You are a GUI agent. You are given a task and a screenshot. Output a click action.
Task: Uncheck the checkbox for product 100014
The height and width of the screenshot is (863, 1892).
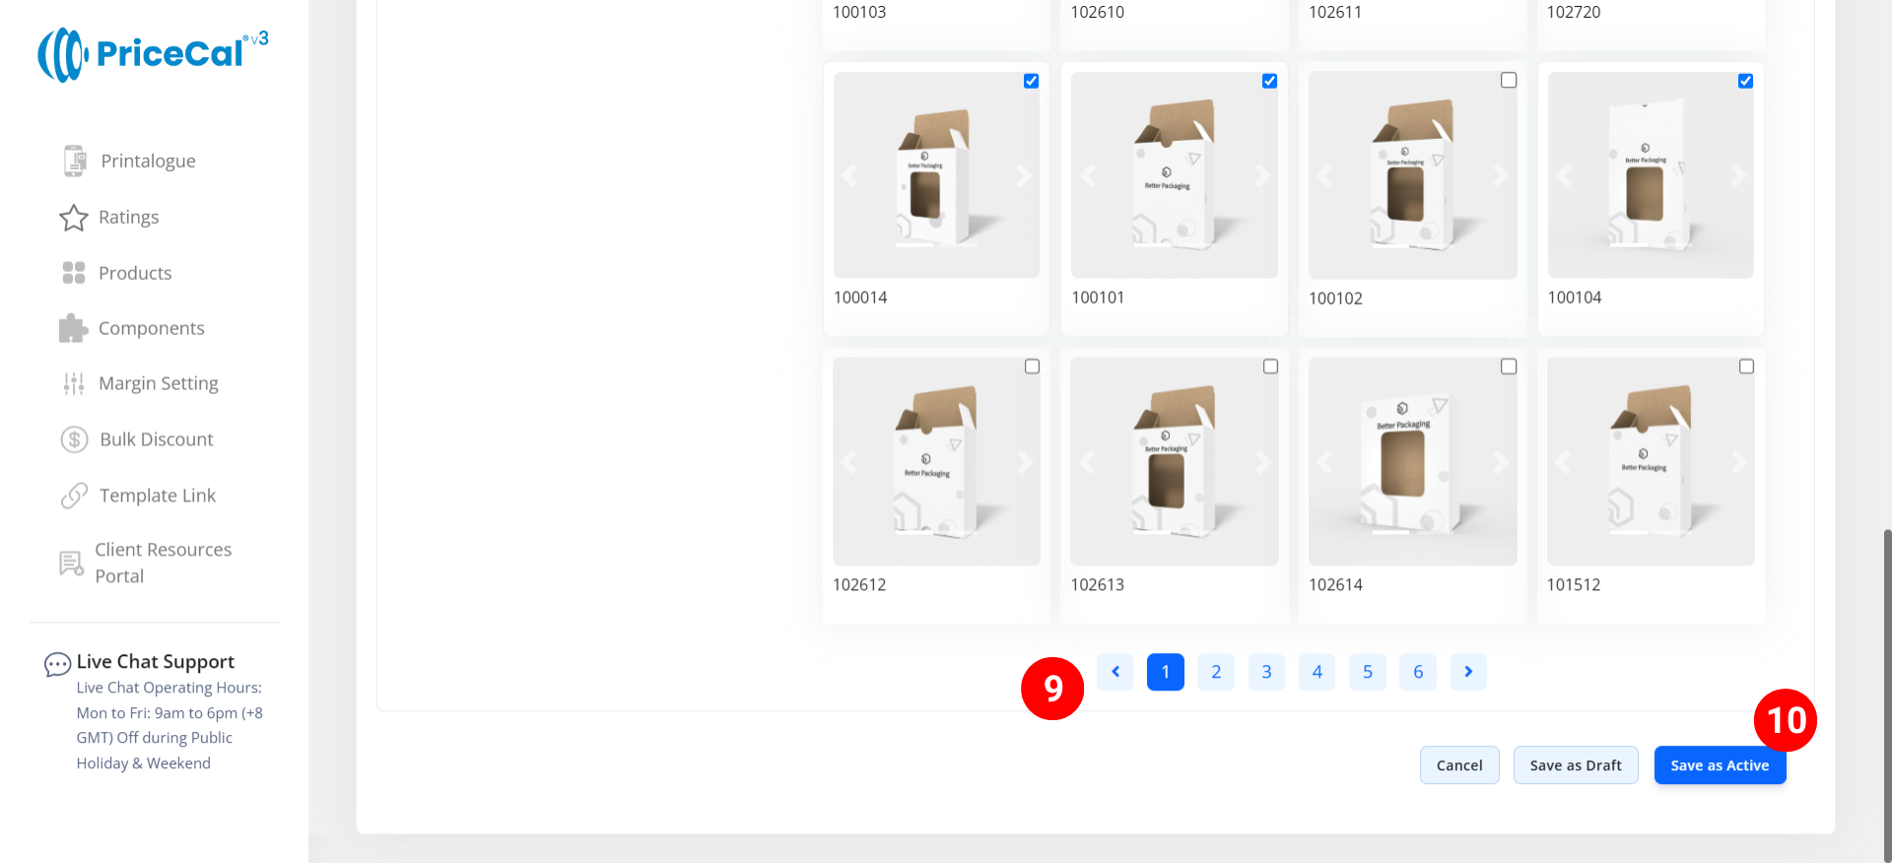point(1031,81)
